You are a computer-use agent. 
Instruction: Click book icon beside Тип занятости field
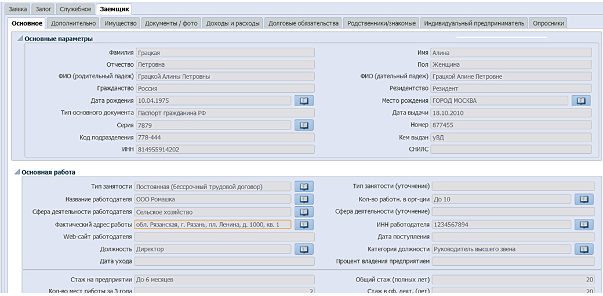[303, 186]
